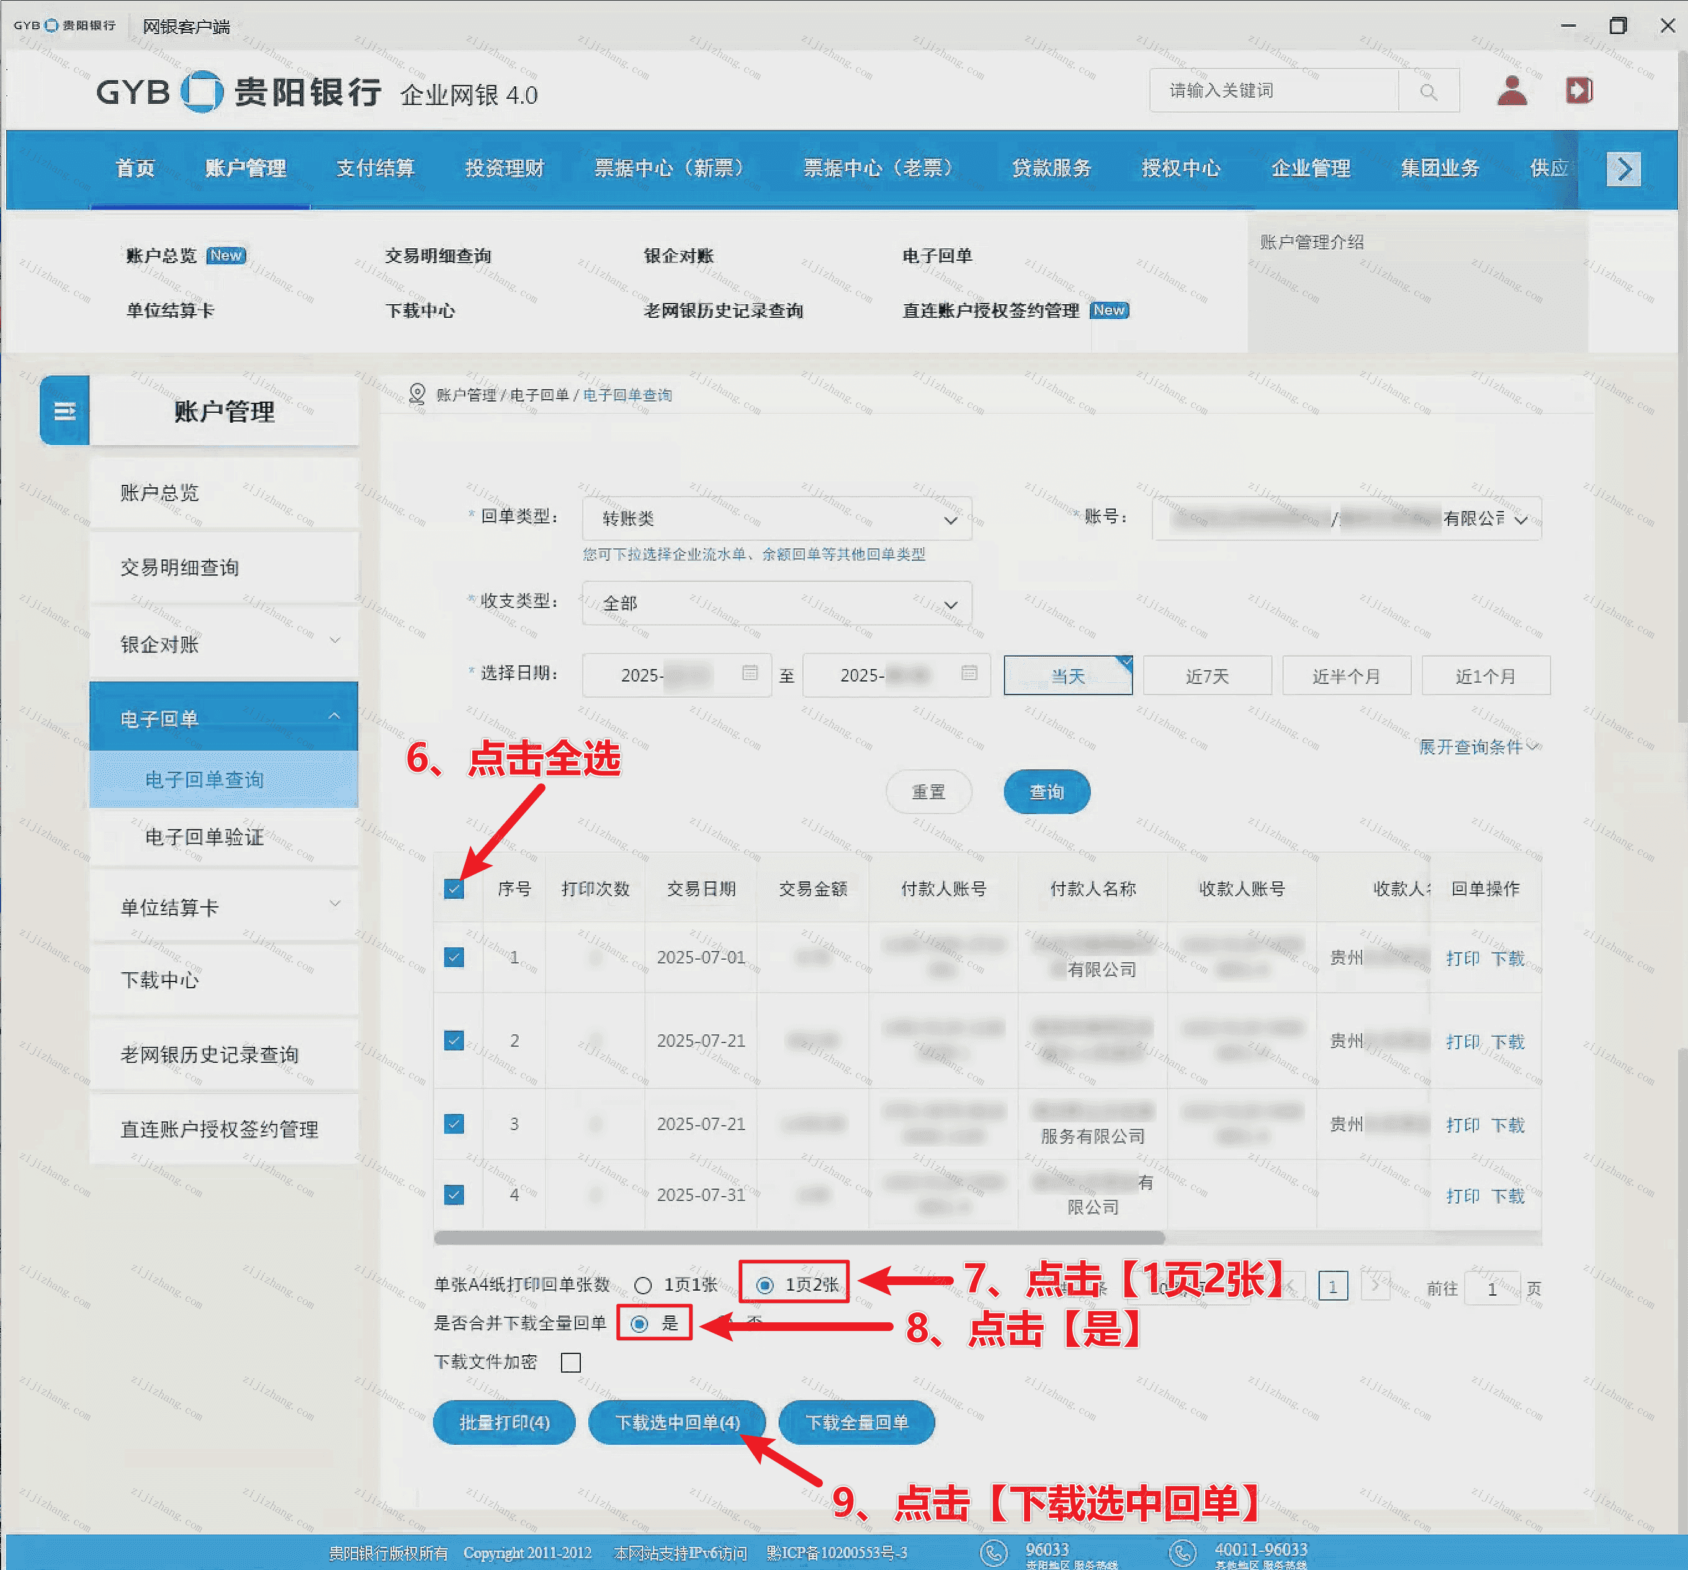Open the end date calendar icon
This screenshot has width=1688, height=1570.
[969, 674]
